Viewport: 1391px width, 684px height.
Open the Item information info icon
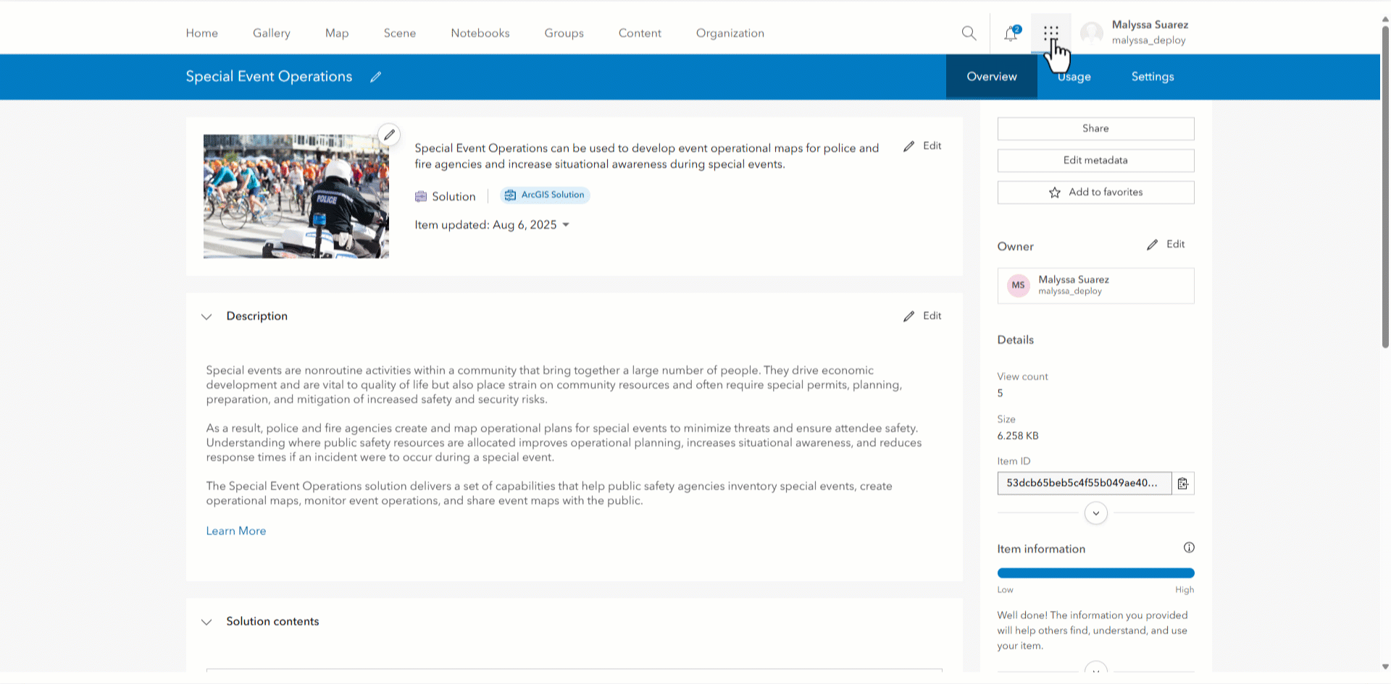[1189, 547]
